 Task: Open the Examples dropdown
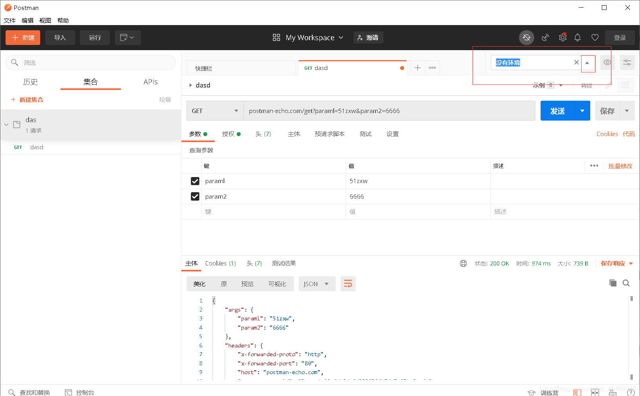click(x=548, y=85)
